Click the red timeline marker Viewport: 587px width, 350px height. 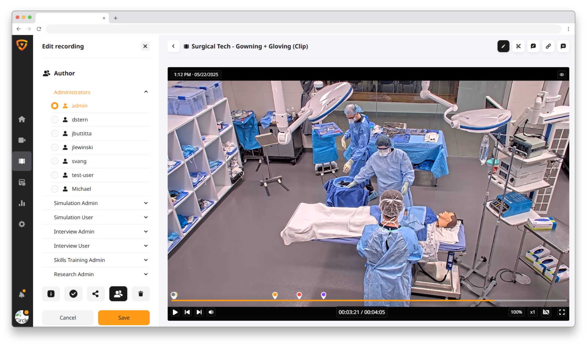click(x=299, y=295)
